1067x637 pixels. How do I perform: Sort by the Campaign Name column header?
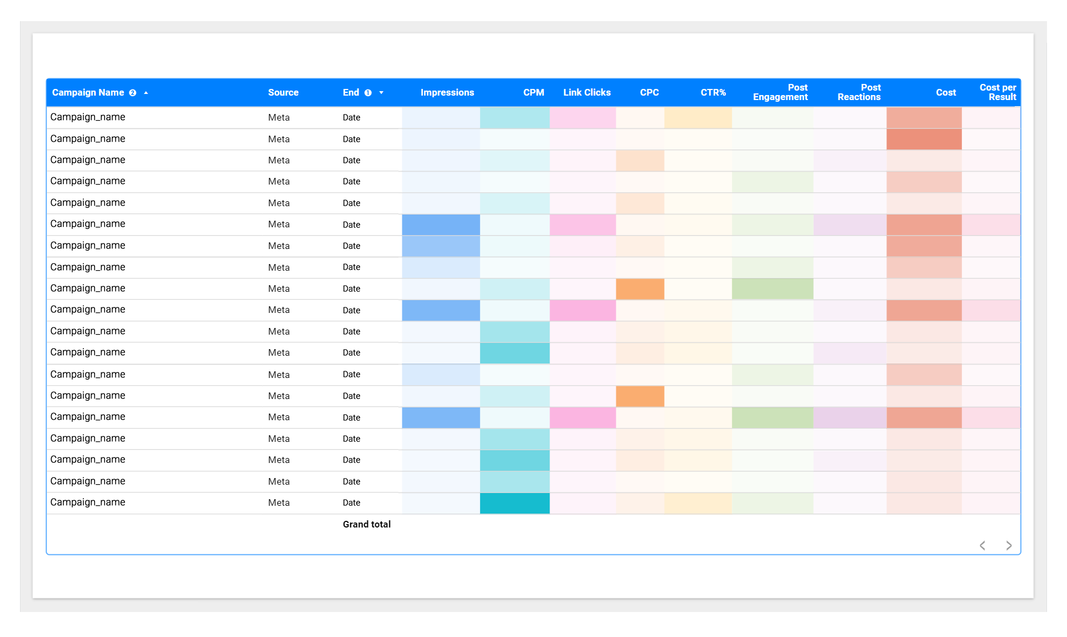pos(88,93)
